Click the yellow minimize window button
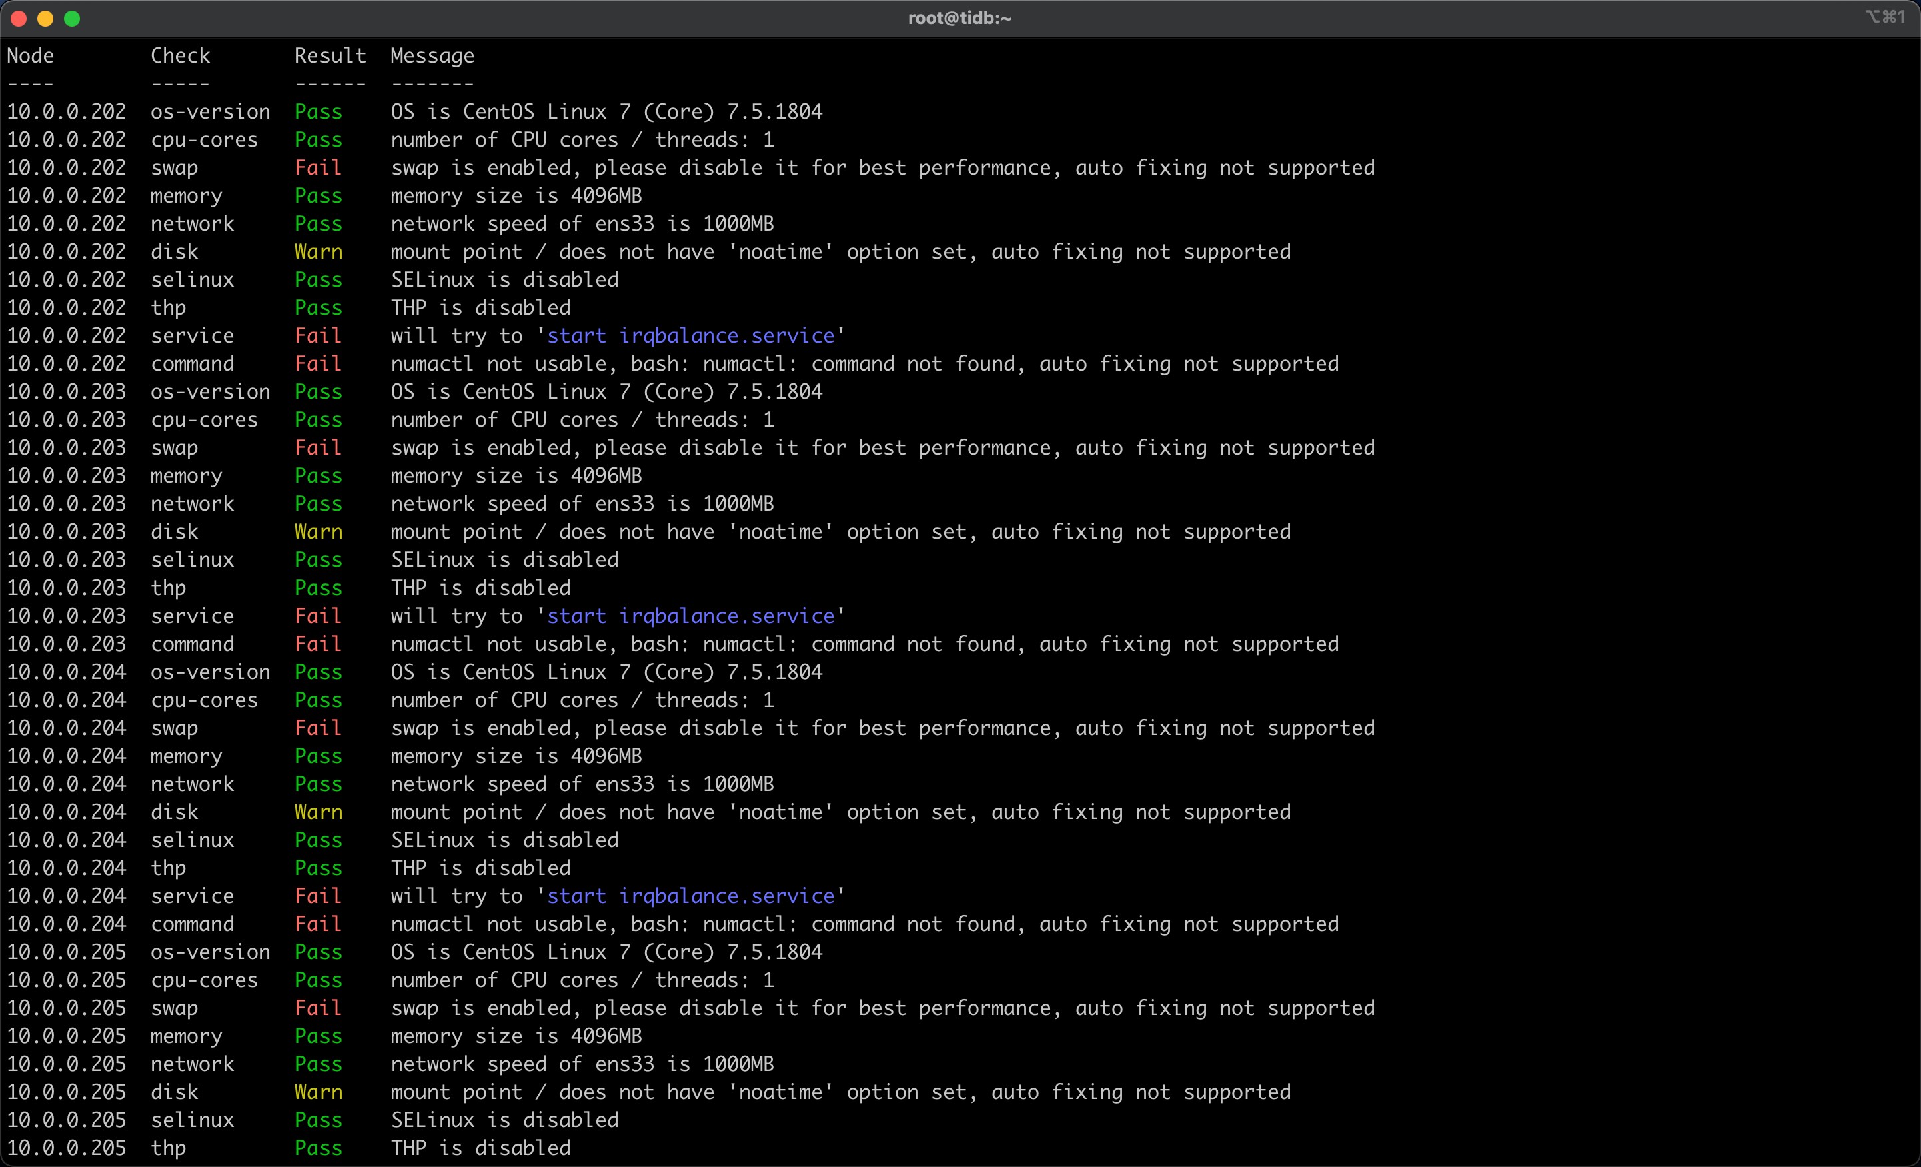Screen dimensions: 1921x1167 click(45, 19)
